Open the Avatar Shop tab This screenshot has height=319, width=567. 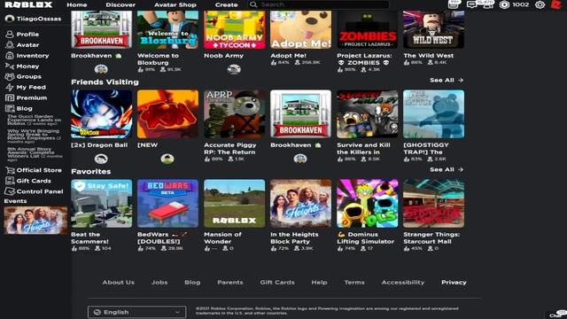pos(175,4)
